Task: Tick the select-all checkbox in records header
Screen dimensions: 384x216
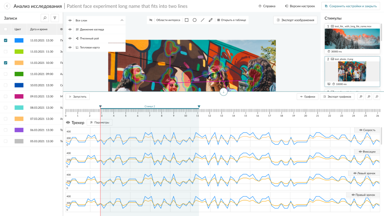Action: tap(6, 29)
